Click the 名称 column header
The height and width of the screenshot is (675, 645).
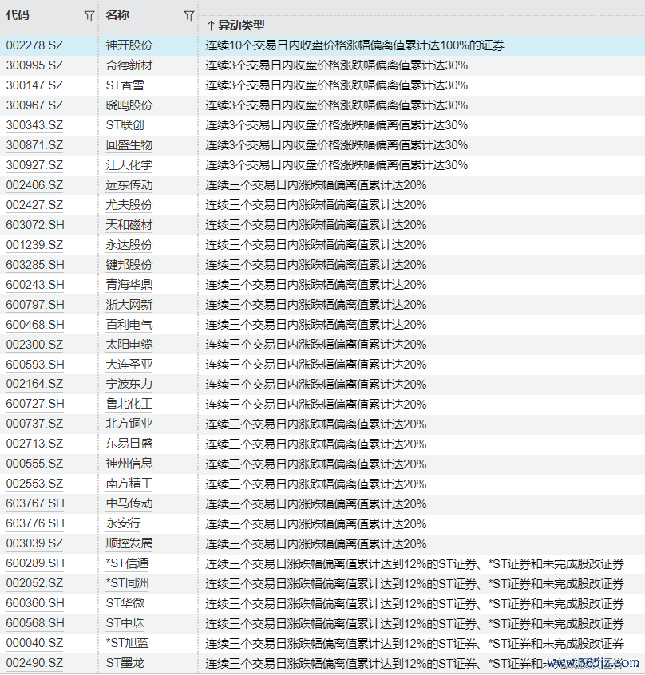tap(117, 16)
